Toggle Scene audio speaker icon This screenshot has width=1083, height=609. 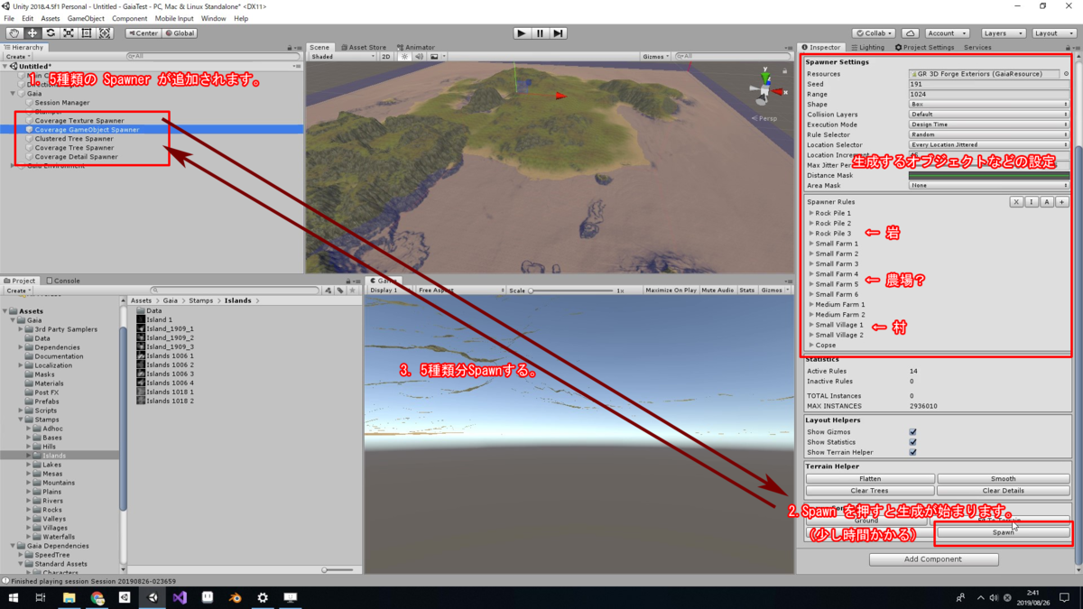(x=419, y=56)
